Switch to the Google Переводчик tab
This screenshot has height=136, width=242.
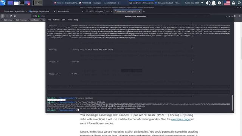point(40,11)
